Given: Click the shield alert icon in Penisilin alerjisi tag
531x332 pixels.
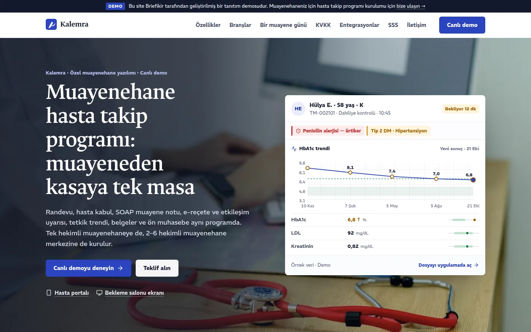Looking at the screenshot, I should (298, 131).
